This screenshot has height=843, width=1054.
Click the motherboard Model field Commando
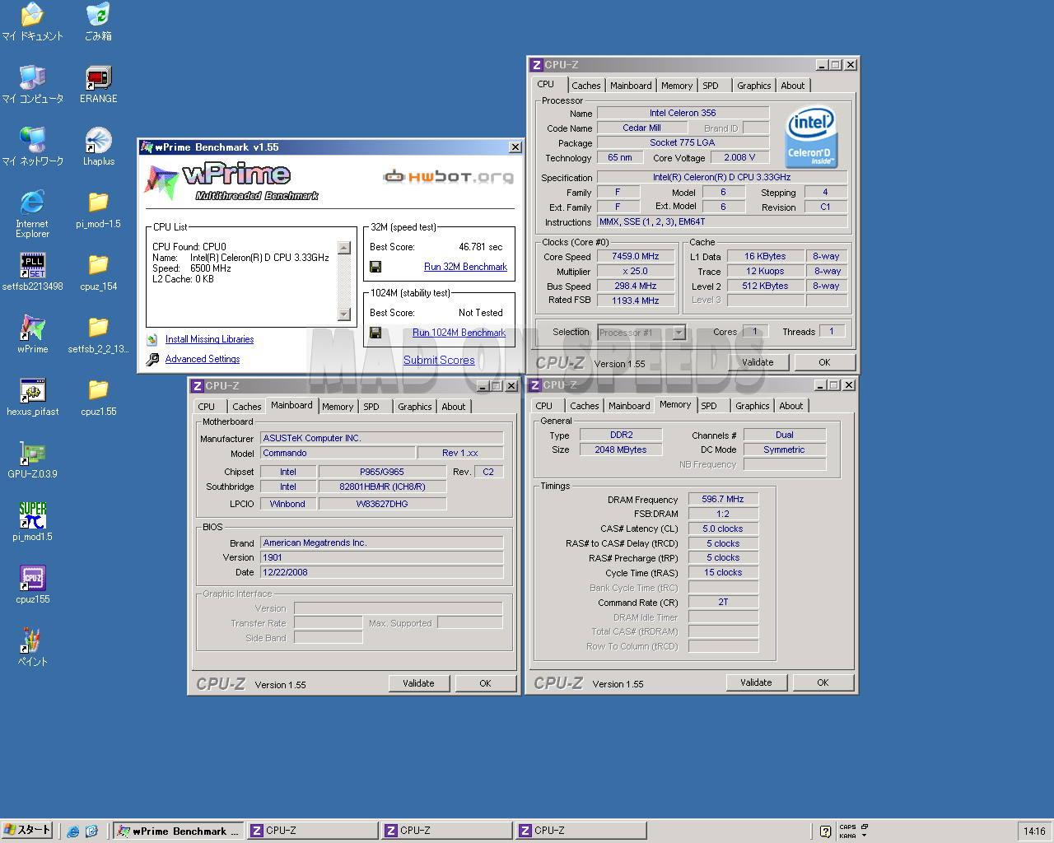tap(338, 454)
